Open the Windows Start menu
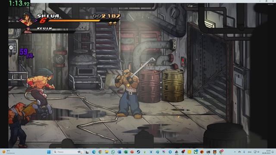Viewport: 276px width, 155px height. point(49,152)
